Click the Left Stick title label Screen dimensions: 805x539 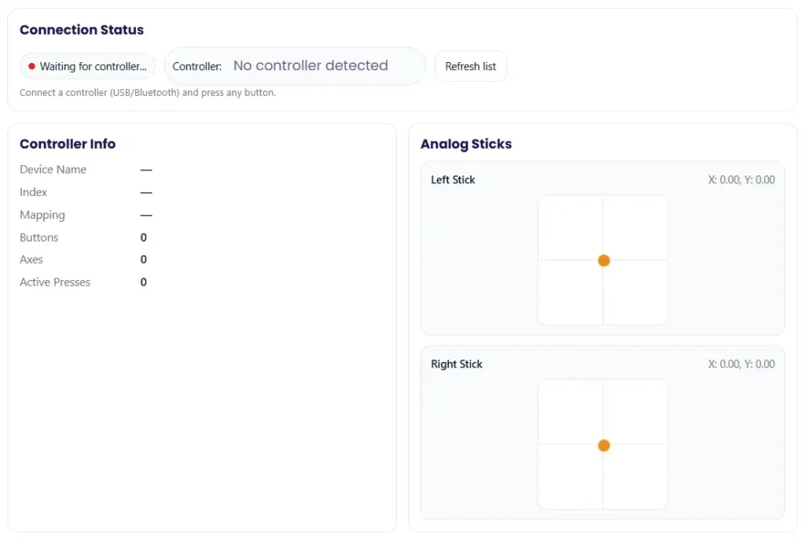453,180
